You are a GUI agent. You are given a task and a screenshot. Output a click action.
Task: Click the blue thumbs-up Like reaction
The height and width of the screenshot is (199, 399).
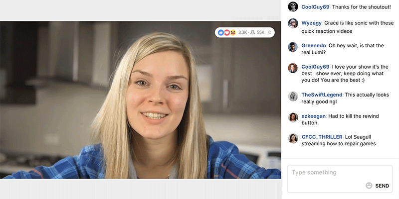pyautogui.click(x=221, y=32)
